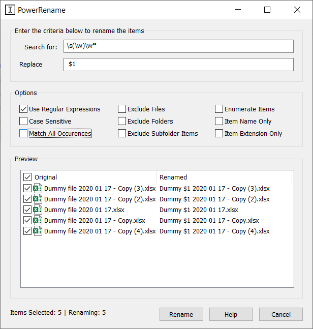This screenshot has width=313, height=329.
Task: Click the Search for input field
Action: coord(178,46)
